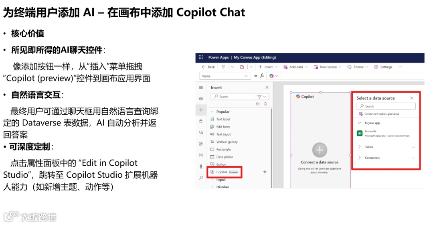
Task: Collapse the In your app section
Action: [x=359, y=123]
